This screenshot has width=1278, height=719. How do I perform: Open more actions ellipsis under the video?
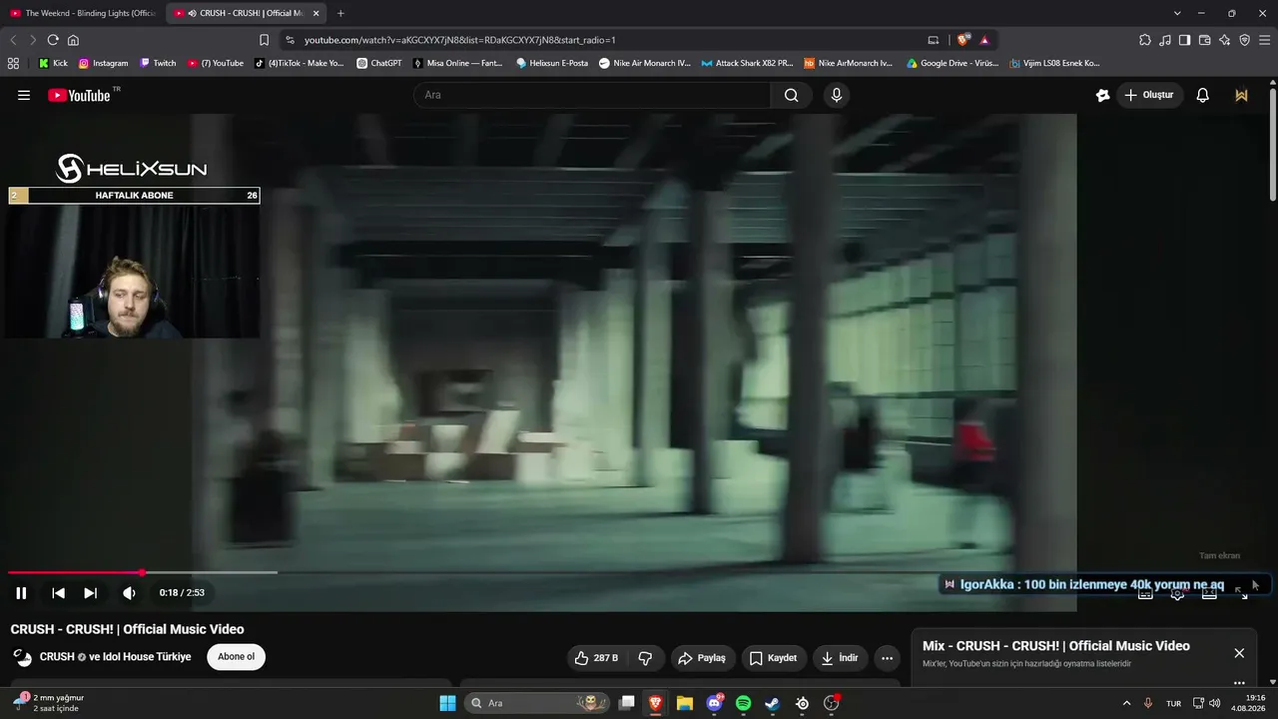[x=887, y=658]
